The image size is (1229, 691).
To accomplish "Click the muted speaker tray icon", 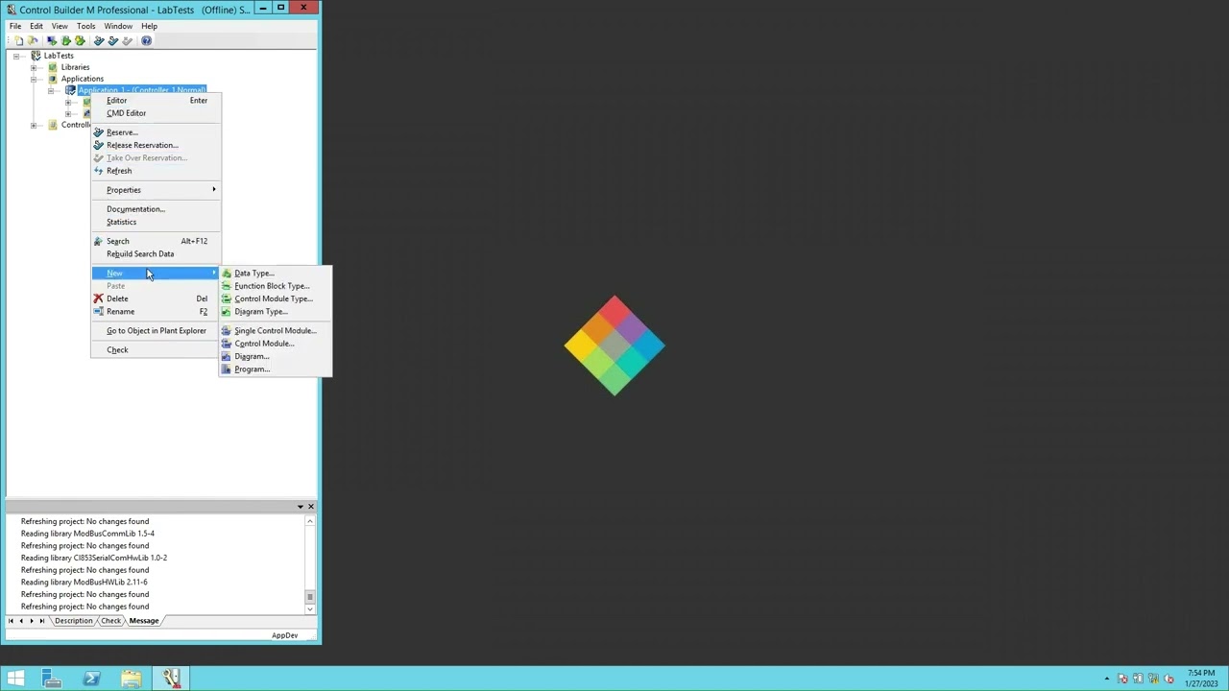I will coord(1169,679).
